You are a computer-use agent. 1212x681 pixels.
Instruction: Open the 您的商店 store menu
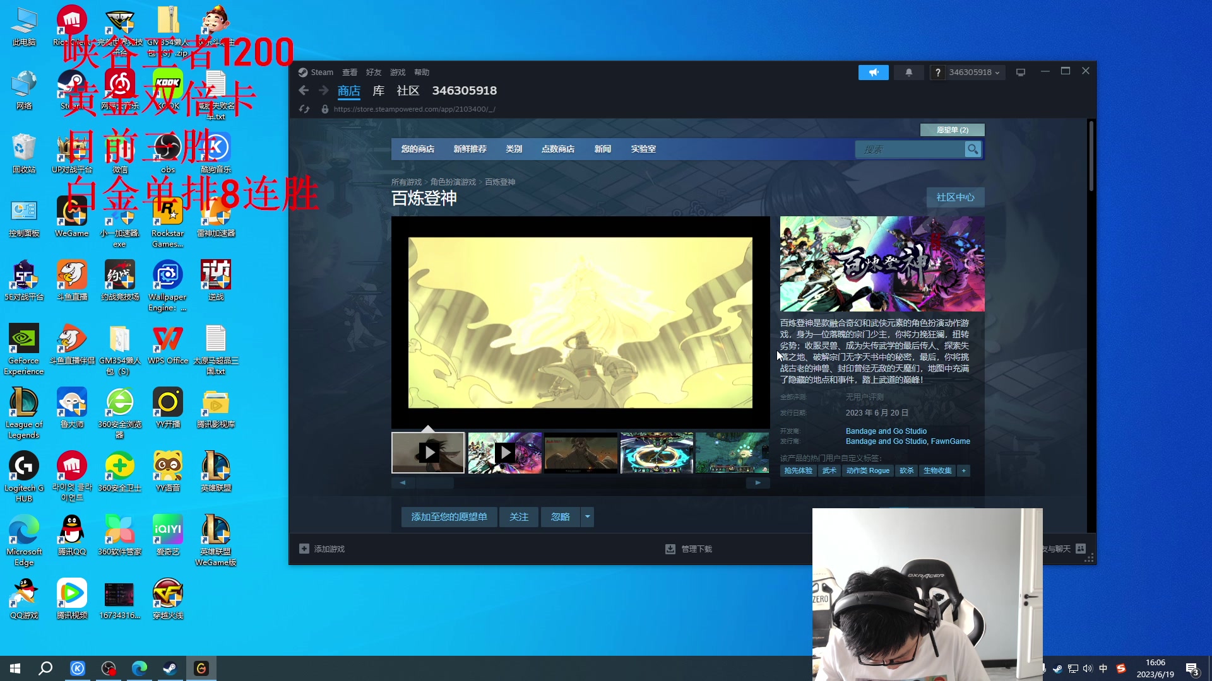click(418, 149)
